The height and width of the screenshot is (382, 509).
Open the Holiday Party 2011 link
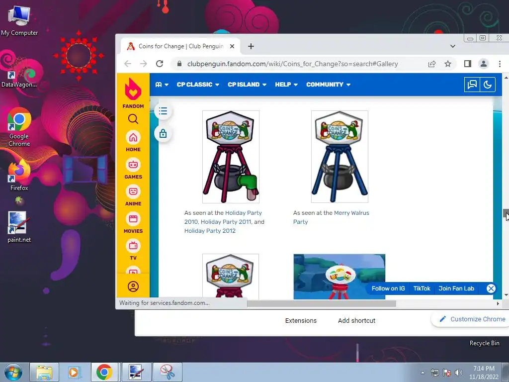click(x=226, y=222)
